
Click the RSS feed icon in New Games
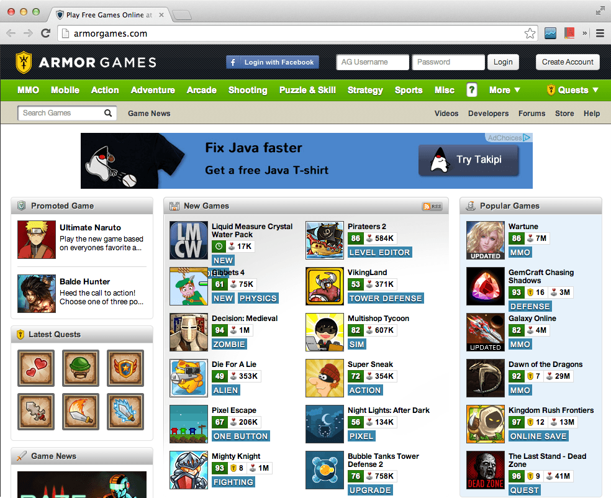432,206
